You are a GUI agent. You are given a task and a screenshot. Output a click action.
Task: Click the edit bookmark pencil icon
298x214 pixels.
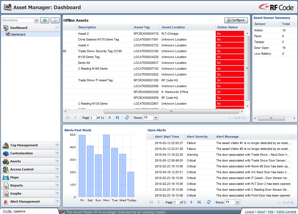tap(55, 20)
